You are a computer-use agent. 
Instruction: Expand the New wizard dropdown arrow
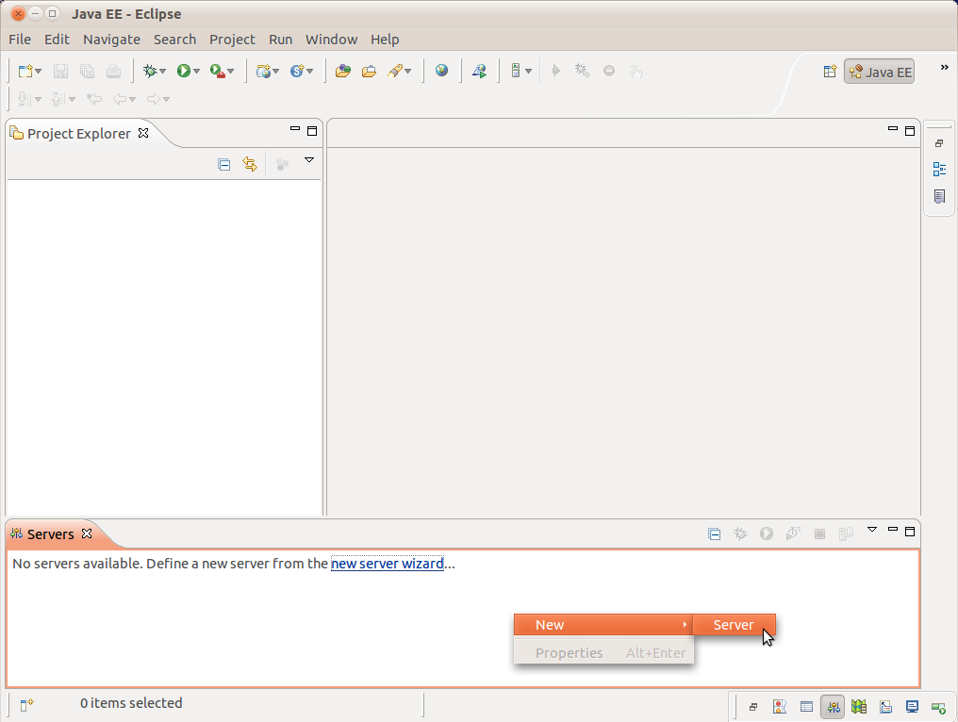click(x=38, y=72)
